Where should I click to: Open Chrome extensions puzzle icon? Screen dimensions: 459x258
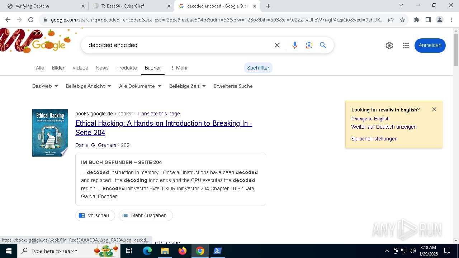click(x=417, y=20)
